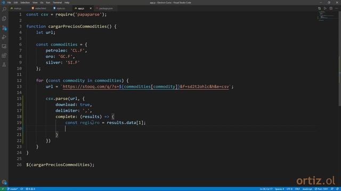Open errors and warnings count in status bar
The height and width of the screenshot is (191, 341).
tap(30, 189)
